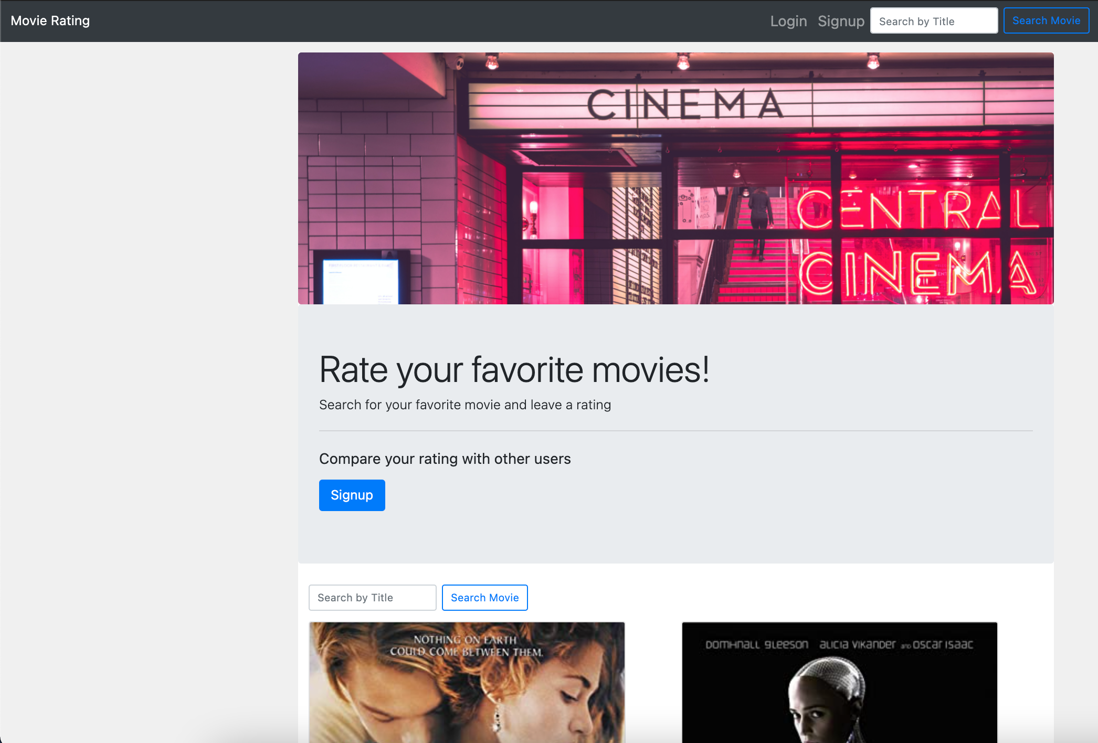Viewport: 1098px width, 743px height.
Task: Click the person on the staircase image
Action: pos(757,226)
